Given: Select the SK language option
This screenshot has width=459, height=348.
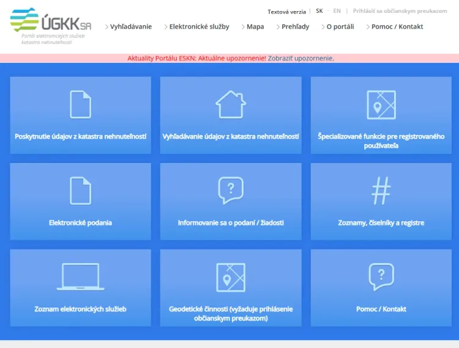Looking at the screenshot, I should [319, 11].
